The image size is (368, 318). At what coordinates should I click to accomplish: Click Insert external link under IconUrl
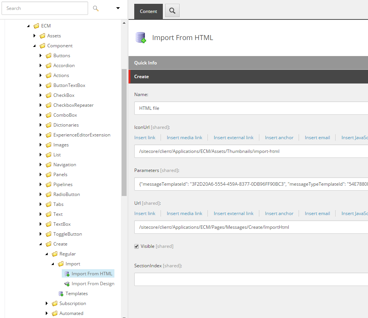(233, 138)
